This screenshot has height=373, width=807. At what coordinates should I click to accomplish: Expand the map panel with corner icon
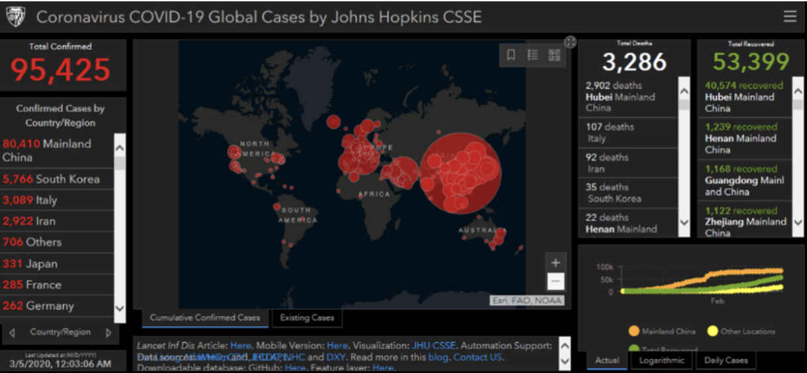(x=570, y=42)
